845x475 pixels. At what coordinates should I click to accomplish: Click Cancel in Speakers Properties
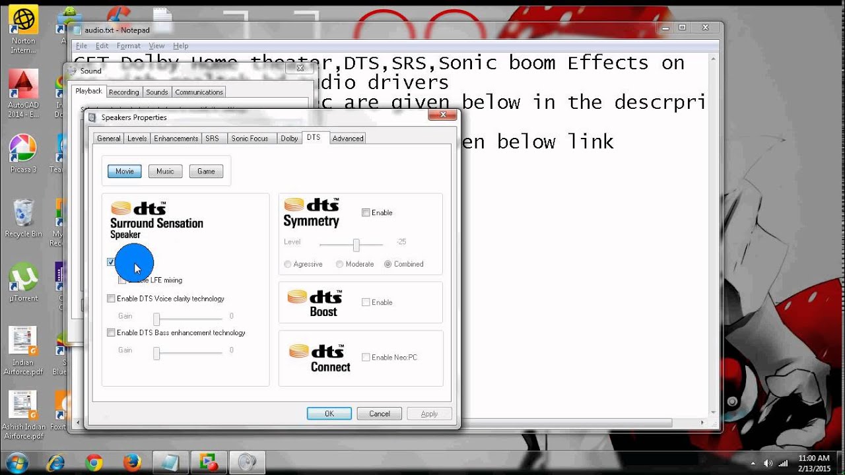[x=380, y=414]
